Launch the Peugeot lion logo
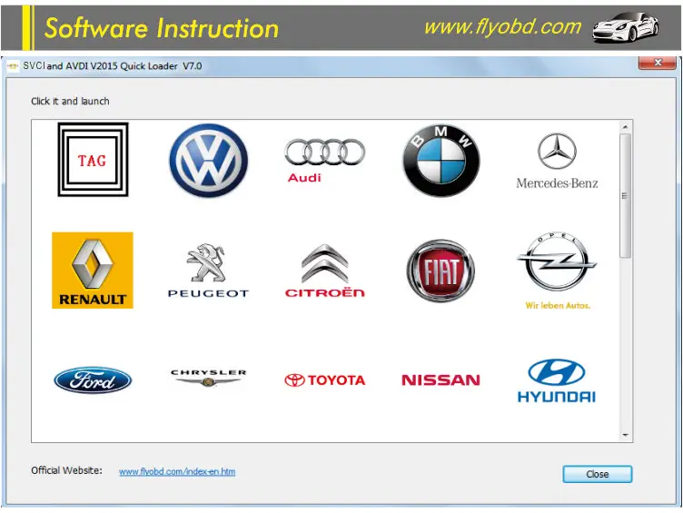683x513 pixels. coord(208,271)
